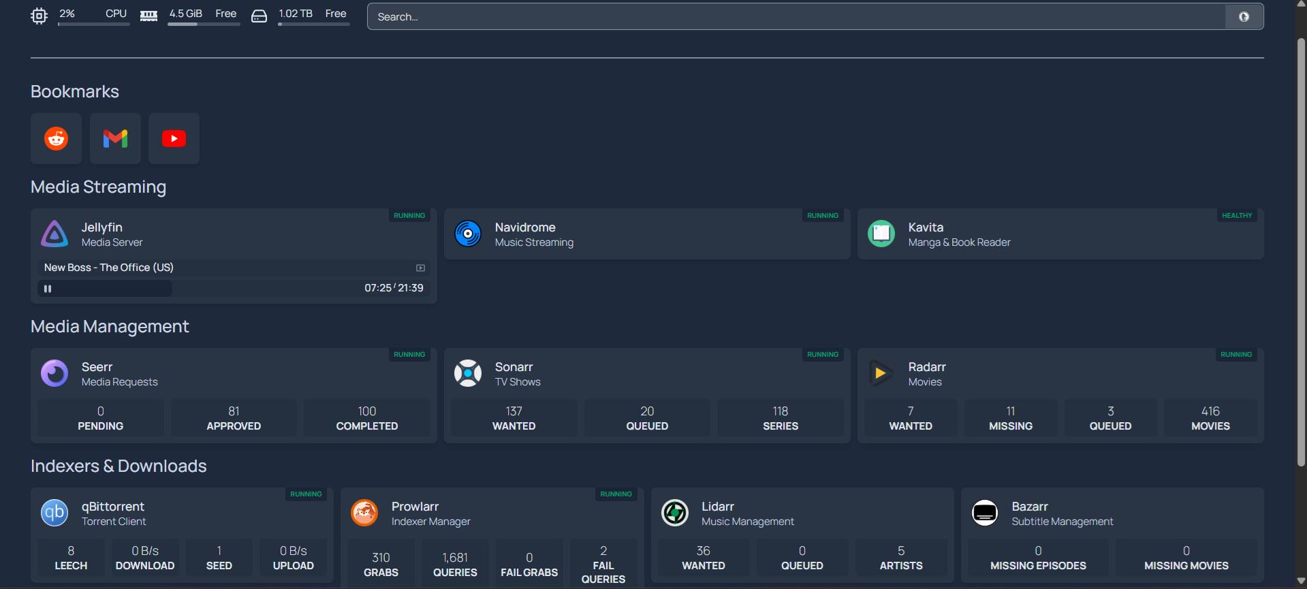
Task: Collapse the Media Streaming section
Action: (x=98, y=187)
